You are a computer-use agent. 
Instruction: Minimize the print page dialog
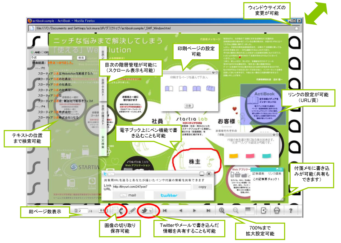pyautogui.click(x=214, y=72)
